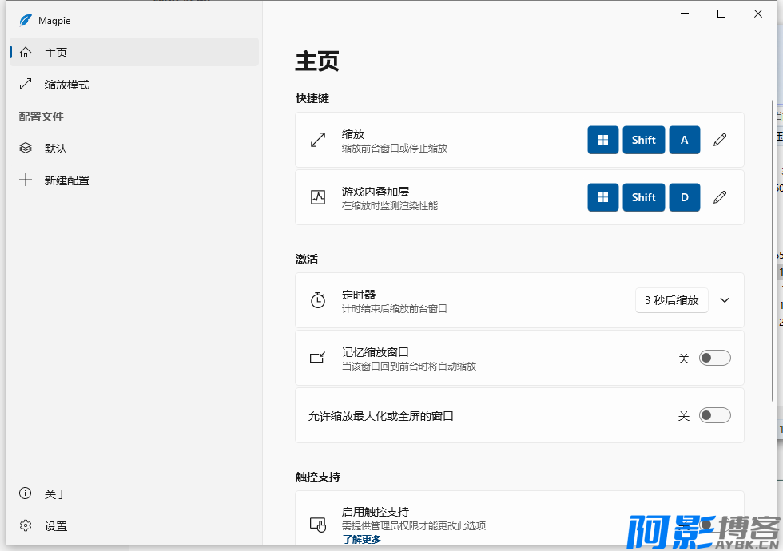Viewport: 783px width, 551px height.
Task: Minimize the Magpie window
Action: pos(685,14)
